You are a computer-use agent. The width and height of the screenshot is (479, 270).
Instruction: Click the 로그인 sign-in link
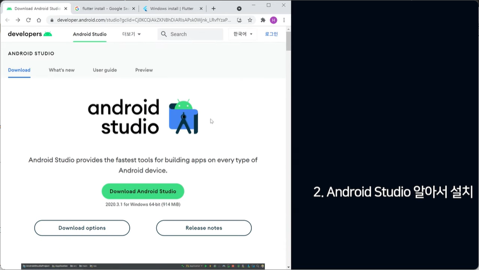coord(271,34)
